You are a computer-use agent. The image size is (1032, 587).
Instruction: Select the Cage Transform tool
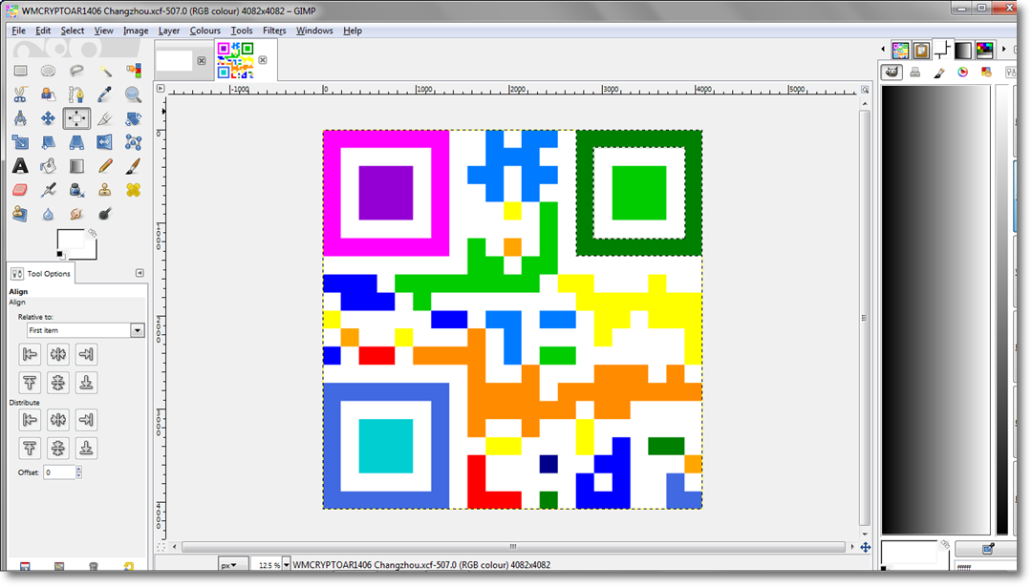134,142
